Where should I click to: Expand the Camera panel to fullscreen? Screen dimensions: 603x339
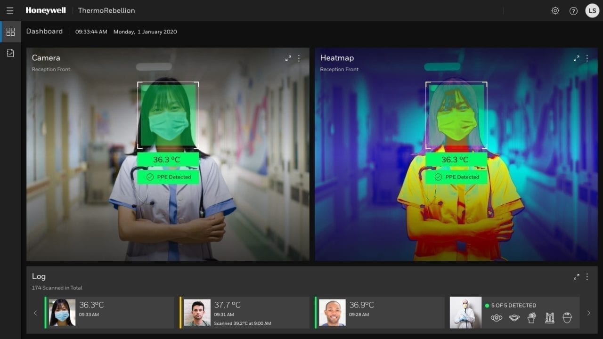288,58
